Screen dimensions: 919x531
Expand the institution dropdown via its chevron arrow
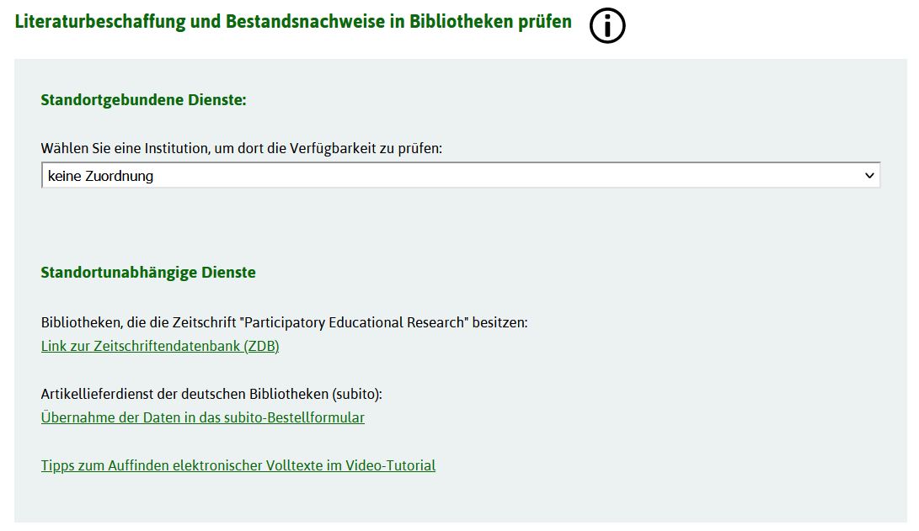click(x=869, y=176)
